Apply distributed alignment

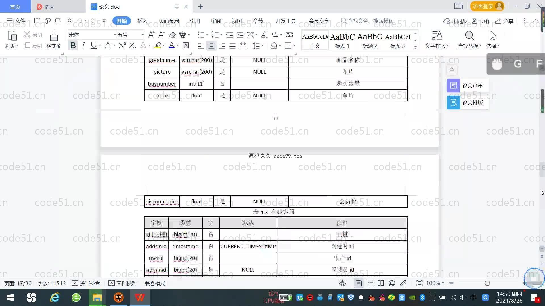point(243,46)
